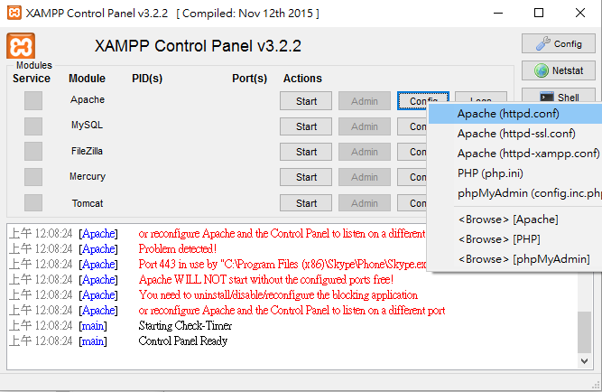Click the log scrollbar down arrow
The image size is (602, 392).
click(x=584, y=361)
